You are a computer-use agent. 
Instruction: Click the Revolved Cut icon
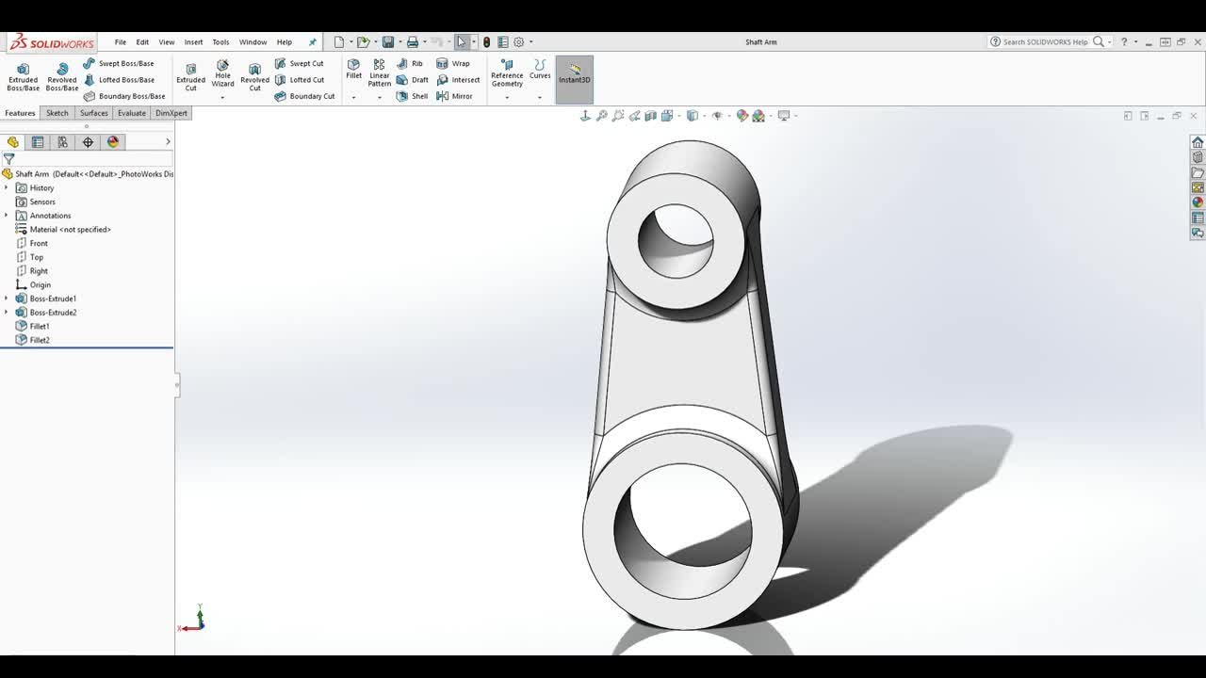click(x=254, y=76)
